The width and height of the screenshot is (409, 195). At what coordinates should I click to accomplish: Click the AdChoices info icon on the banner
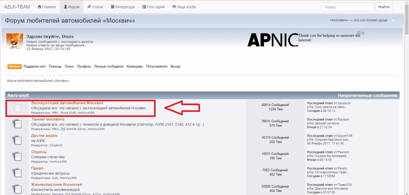point(359,33)
